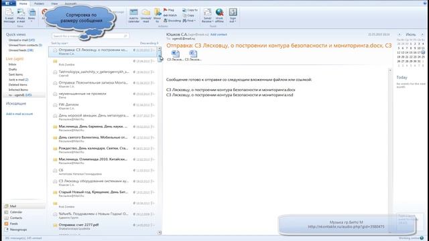This screenshot has width=429, height=241.
Task: Click the Add to calendar icon
Action: 134,15
